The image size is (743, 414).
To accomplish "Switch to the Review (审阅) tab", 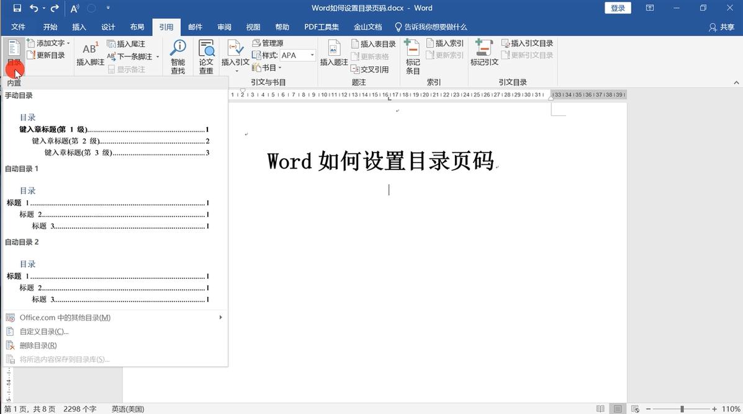I will point(224,27).
